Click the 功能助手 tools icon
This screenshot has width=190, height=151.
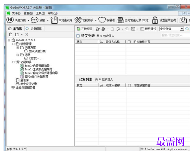coord(78,20)
